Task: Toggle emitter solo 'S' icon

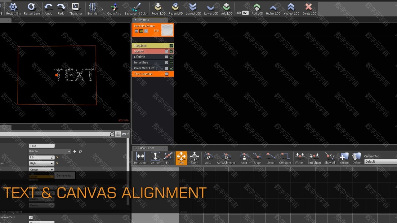Action: [x=146, y=31]
